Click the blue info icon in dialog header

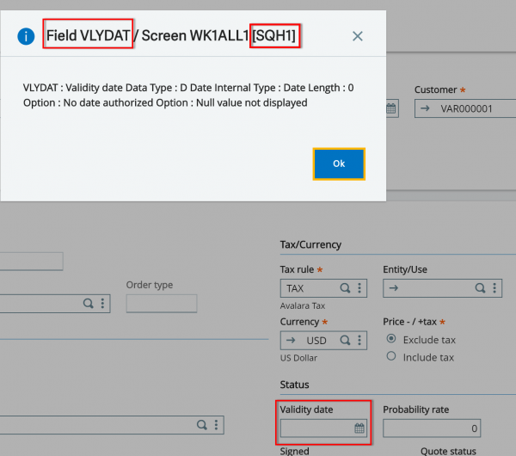click(x=27, y=36)
